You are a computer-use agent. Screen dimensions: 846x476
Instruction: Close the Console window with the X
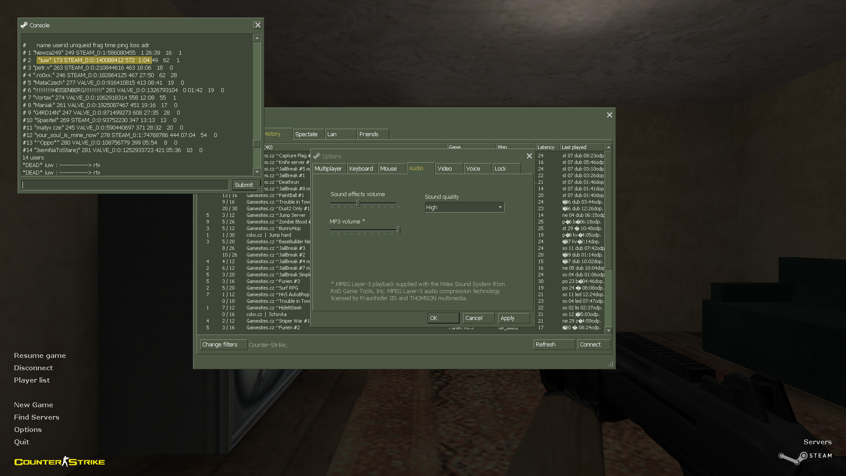(258, 25)
